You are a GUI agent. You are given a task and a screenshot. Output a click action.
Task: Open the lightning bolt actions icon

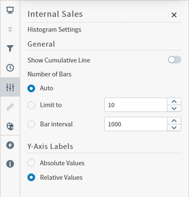click(10, 145)
